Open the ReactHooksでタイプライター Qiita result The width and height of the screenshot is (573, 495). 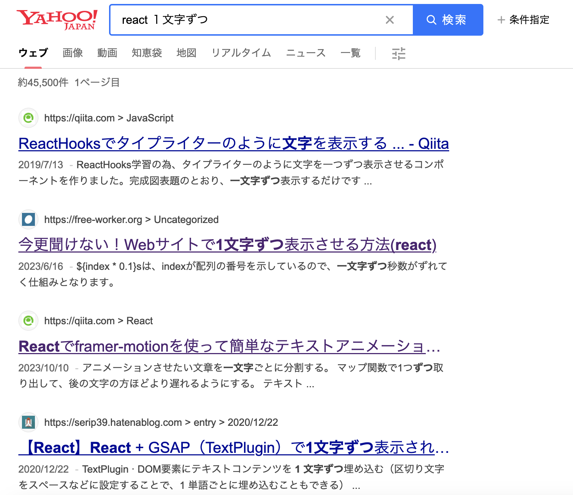point(234,143)
